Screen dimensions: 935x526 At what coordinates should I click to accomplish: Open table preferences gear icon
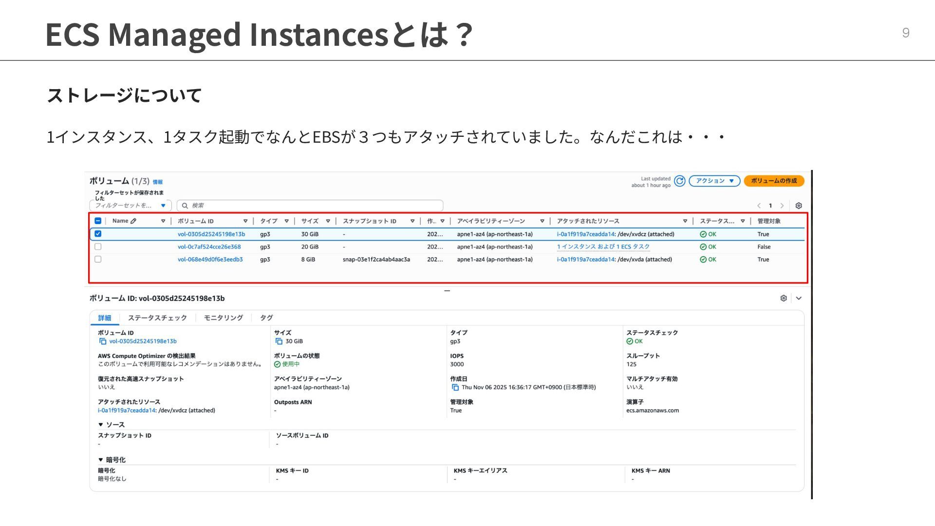pos(799,206)
